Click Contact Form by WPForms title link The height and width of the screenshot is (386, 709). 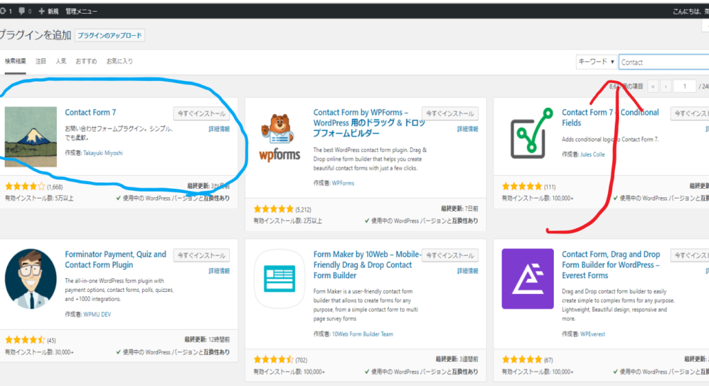[368, 122]
